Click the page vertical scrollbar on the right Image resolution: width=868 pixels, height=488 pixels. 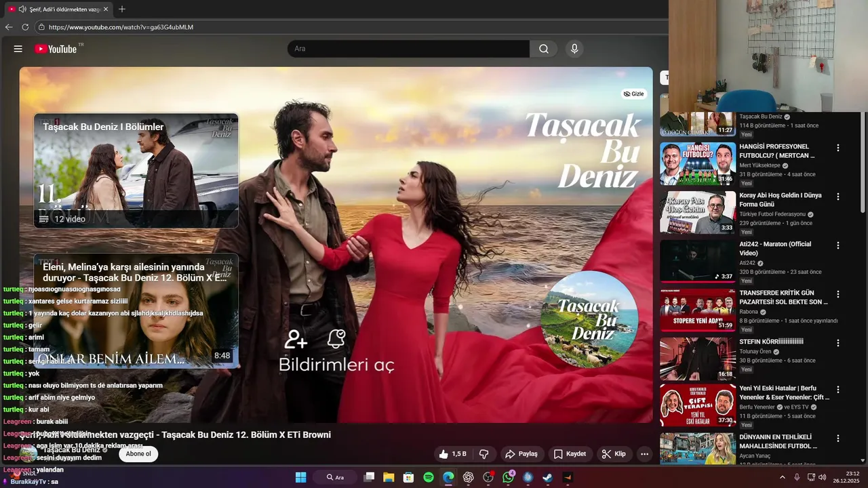[863, 163]
